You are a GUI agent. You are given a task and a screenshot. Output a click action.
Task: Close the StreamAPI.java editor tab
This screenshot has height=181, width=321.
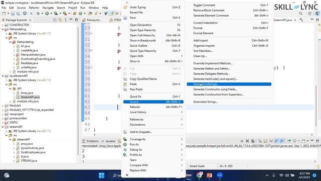pos(295,20)
